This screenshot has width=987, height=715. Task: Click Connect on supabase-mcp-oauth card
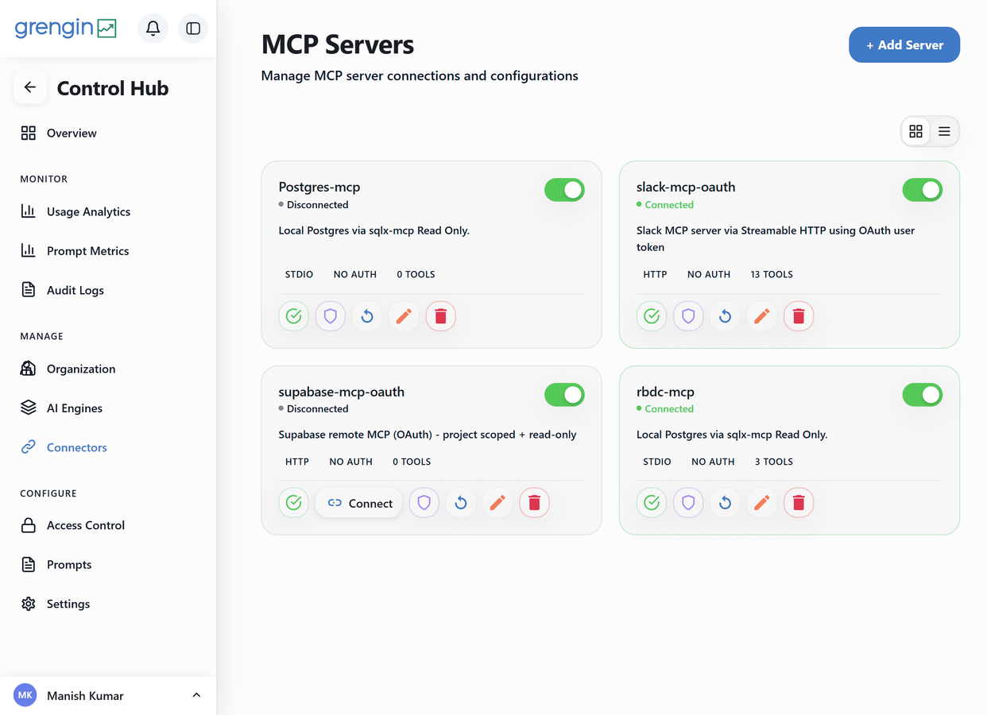click(359, 502)
